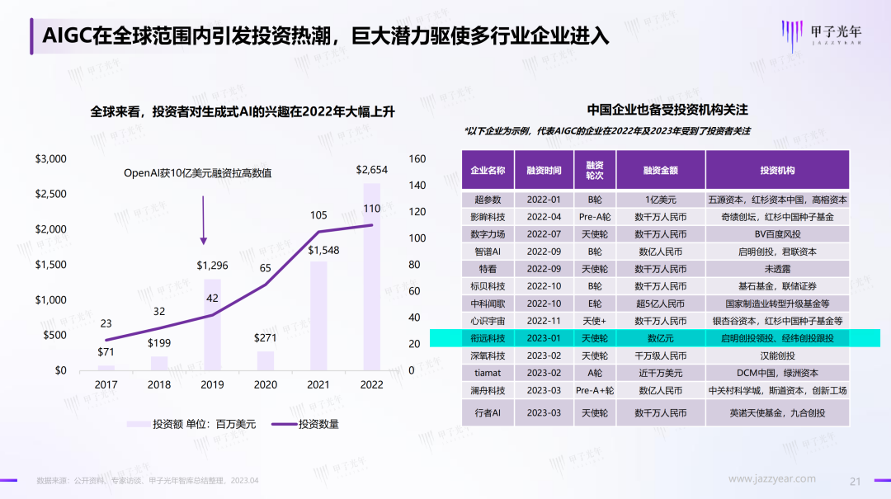Image resolution: width=891 pixels, height=499 pixels.
Task: Click the 企业名称 column header
Action: (x=488, y=170)
